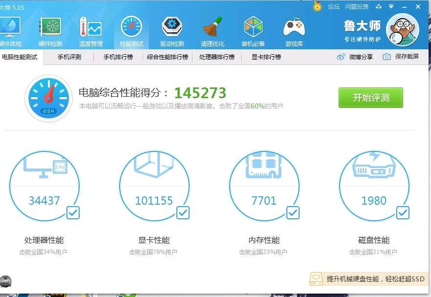Screen dimensions: 431x297
Task: Click the 显卡性能 label
Action: (154, 240)
